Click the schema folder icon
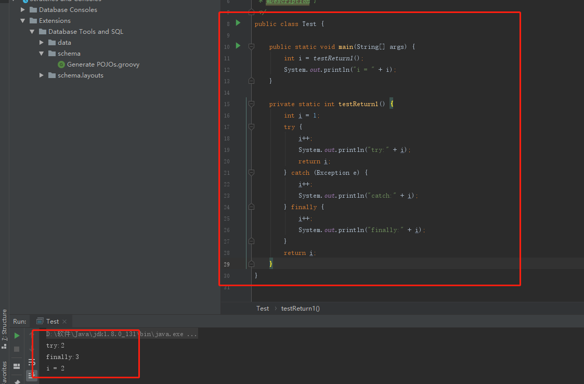 point(52,53)
